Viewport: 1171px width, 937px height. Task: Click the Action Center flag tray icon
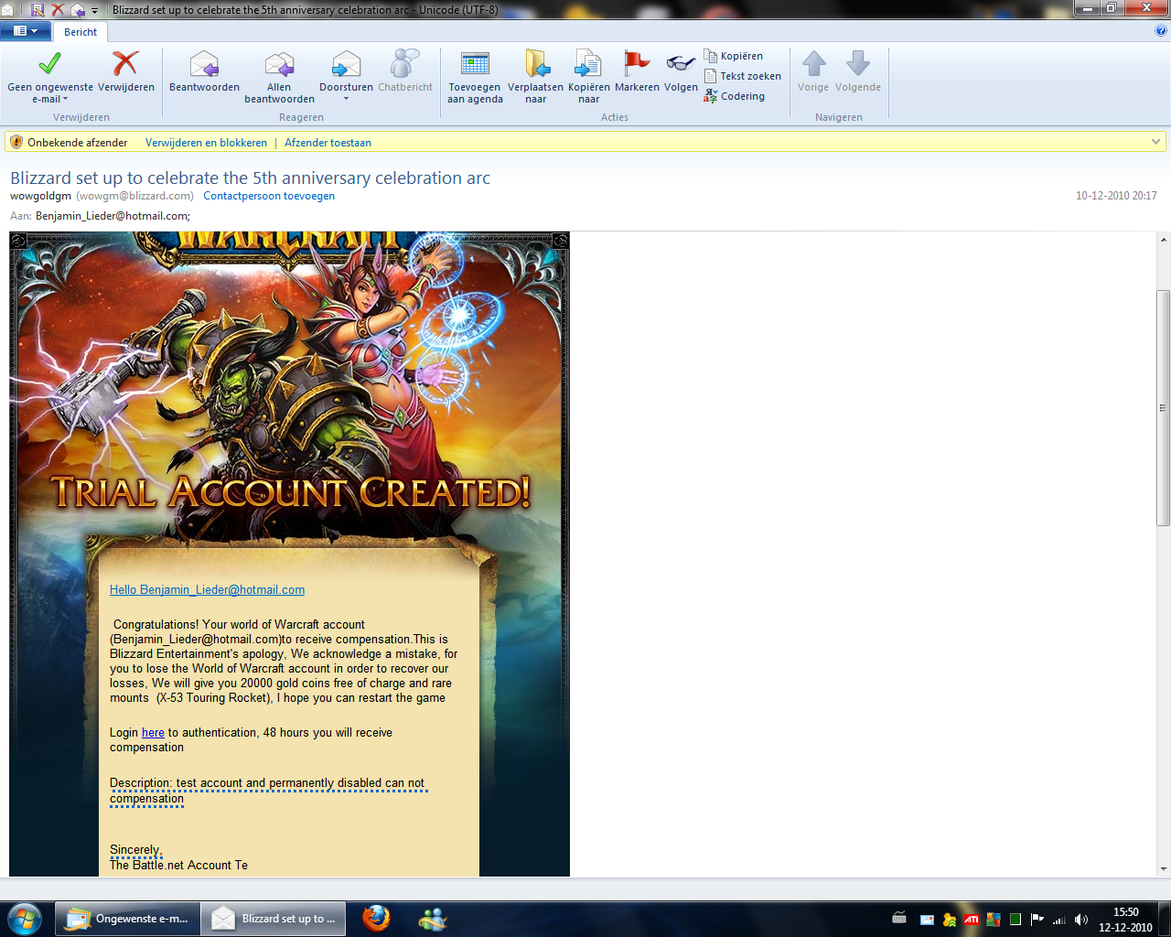(x=1037, y=920)
